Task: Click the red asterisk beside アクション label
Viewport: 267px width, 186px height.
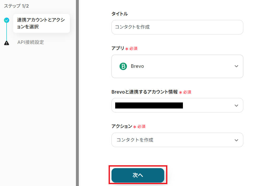Action: click(135, 127)
